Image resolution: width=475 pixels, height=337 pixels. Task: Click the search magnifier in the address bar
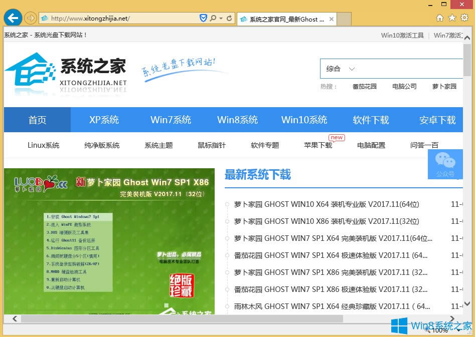click(x=213, y=18)
